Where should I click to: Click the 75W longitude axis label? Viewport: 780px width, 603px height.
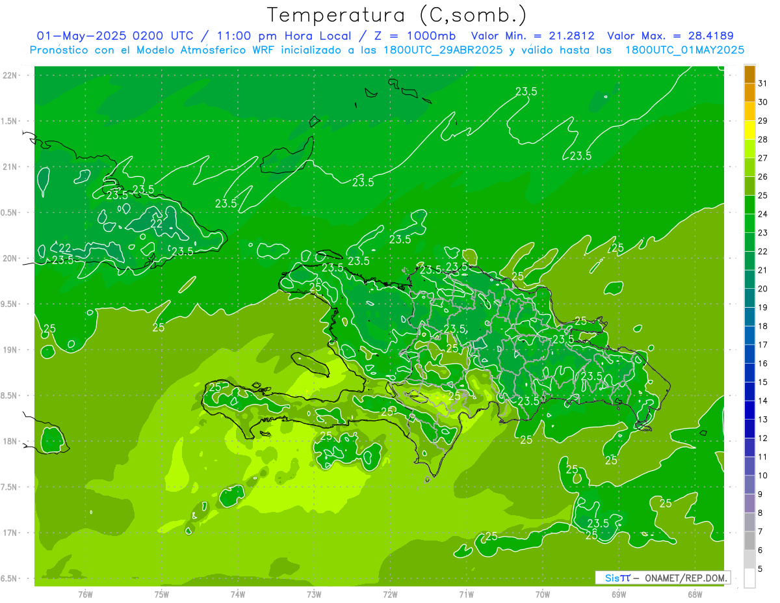tap(162, 594)
